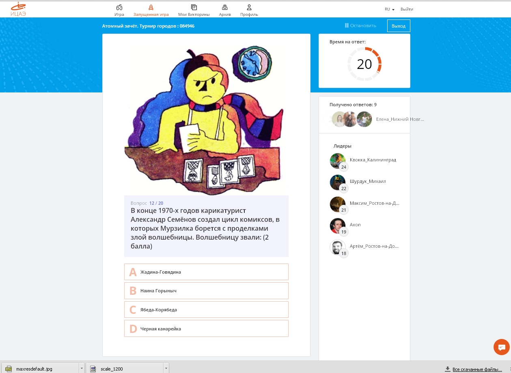Go to Запущенная игра tab

click(151, 11)
